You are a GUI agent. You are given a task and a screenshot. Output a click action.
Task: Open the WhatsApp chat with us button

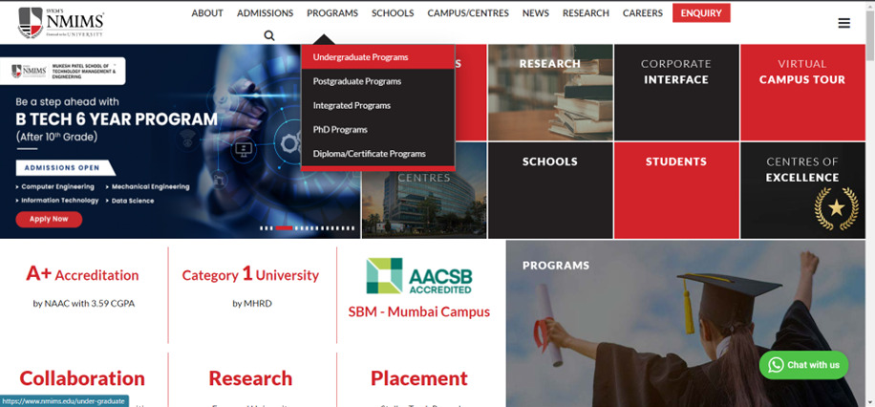click(x=803, y=365)
